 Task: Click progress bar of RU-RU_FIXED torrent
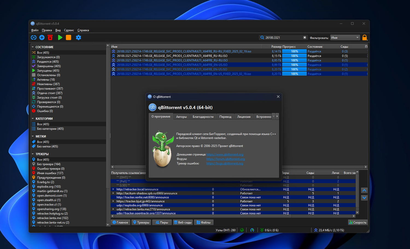(294, 51)
